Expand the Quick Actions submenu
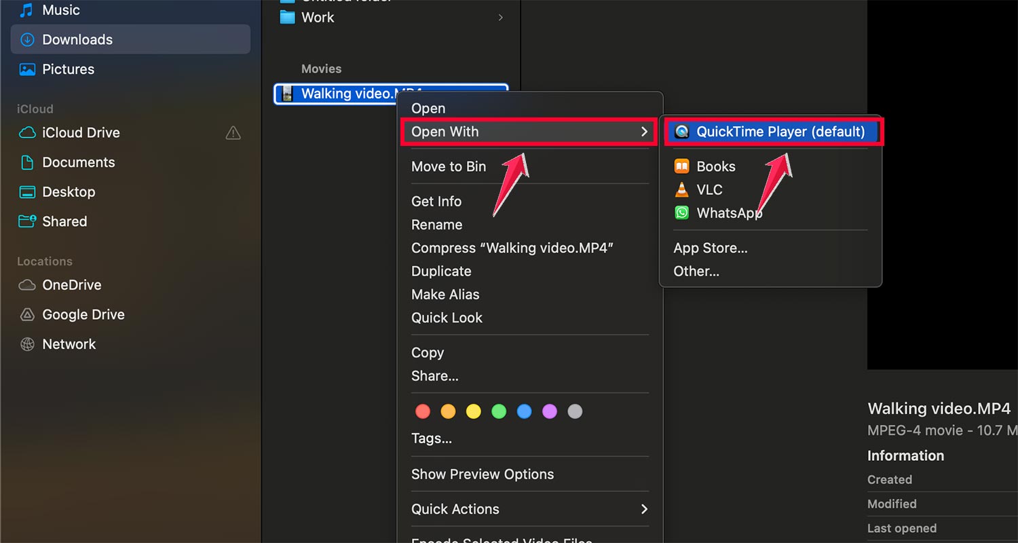The height and width of the screenshot is (543, 1018). coord(644,509)
